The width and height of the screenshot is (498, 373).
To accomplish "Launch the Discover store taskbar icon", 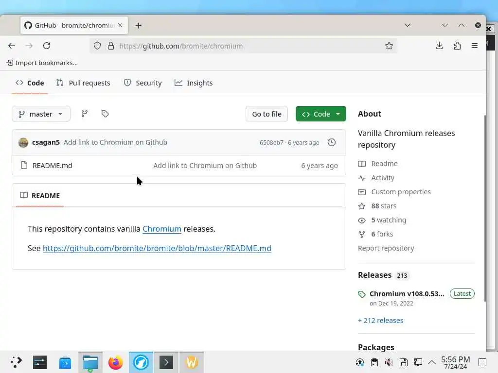I will (x=65, y=362).
